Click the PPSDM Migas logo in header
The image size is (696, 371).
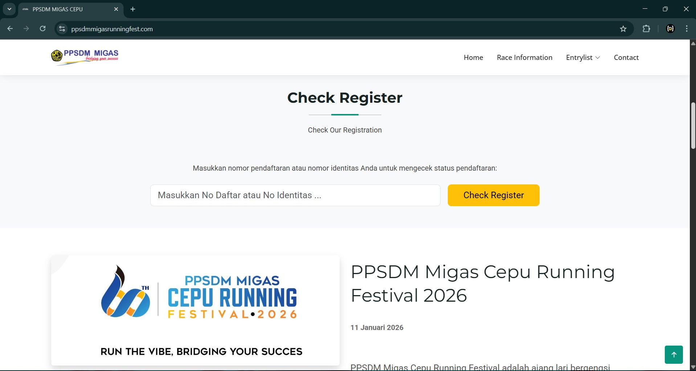click(85, 57)
